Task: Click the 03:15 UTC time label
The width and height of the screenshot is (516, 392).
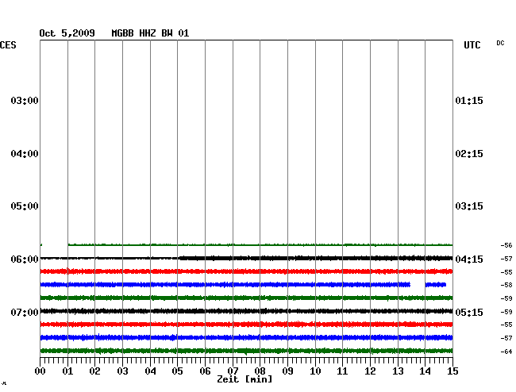Action: pyautogui.click(x=469, y=206)
